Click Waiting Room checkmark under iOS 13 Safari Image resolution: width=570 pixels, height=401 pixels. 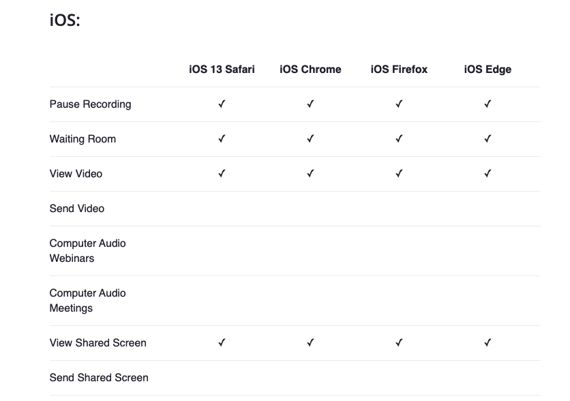pyautogui.click(x=222, y=139)
